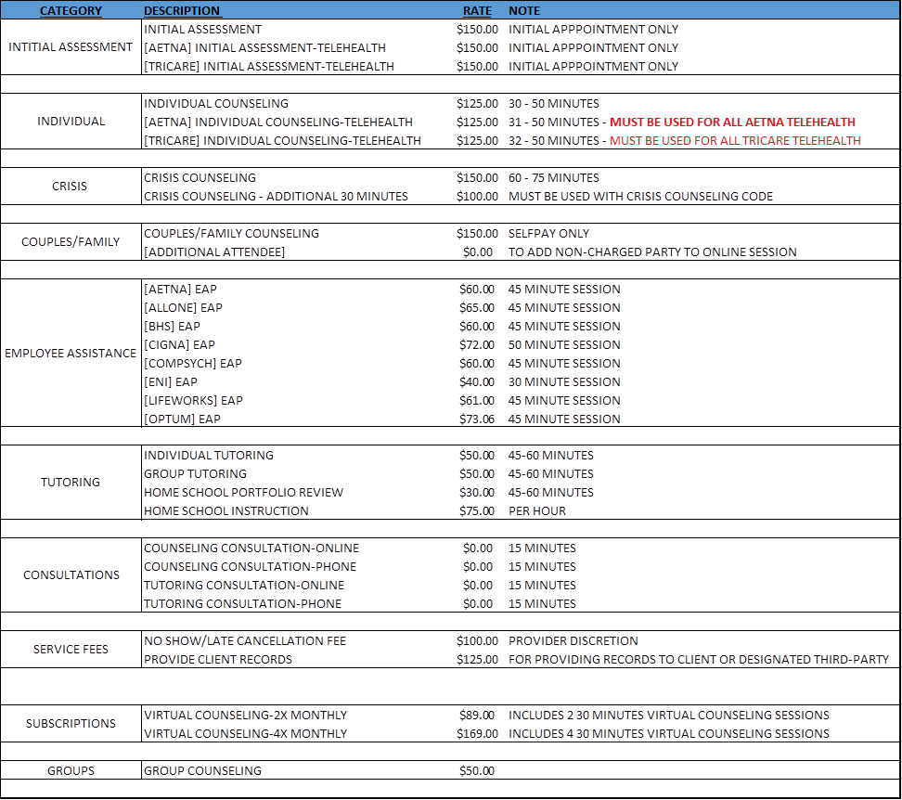Click the CONSULTATIONS category label
The width and height of the screenshot is (902, 800).
(x=71, y=575)
